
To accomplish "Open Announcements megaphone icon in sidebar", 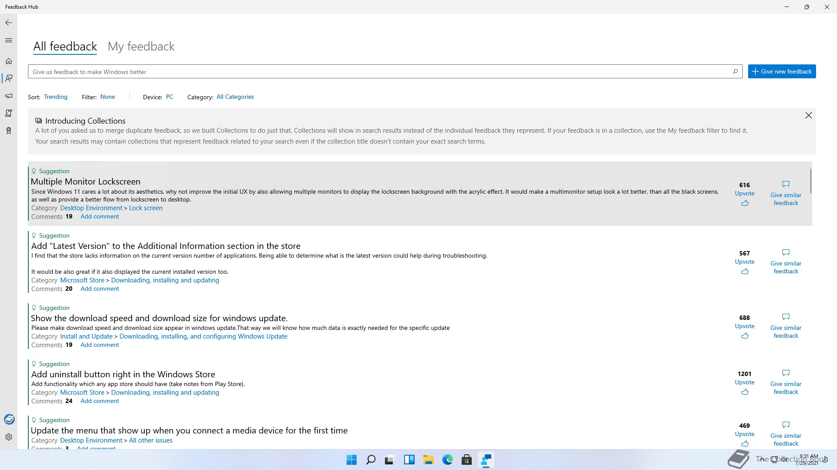I will (x=9, y=96).
